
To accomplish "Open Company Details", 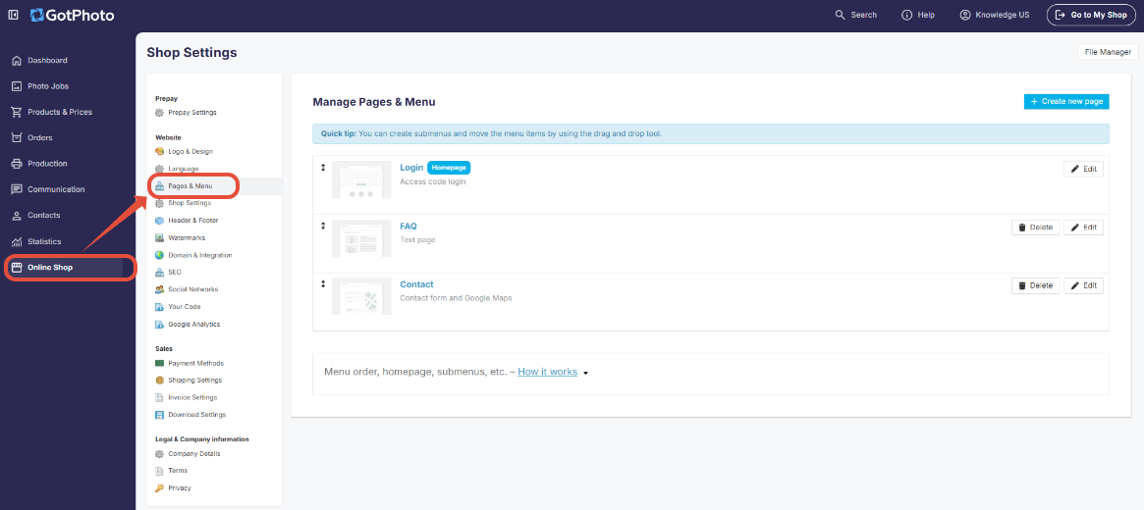I will tap(194, 454).
